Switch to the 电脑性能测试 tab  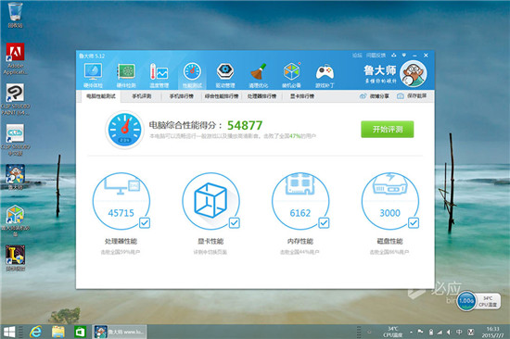pyautogui.click(x=100, y=96)
